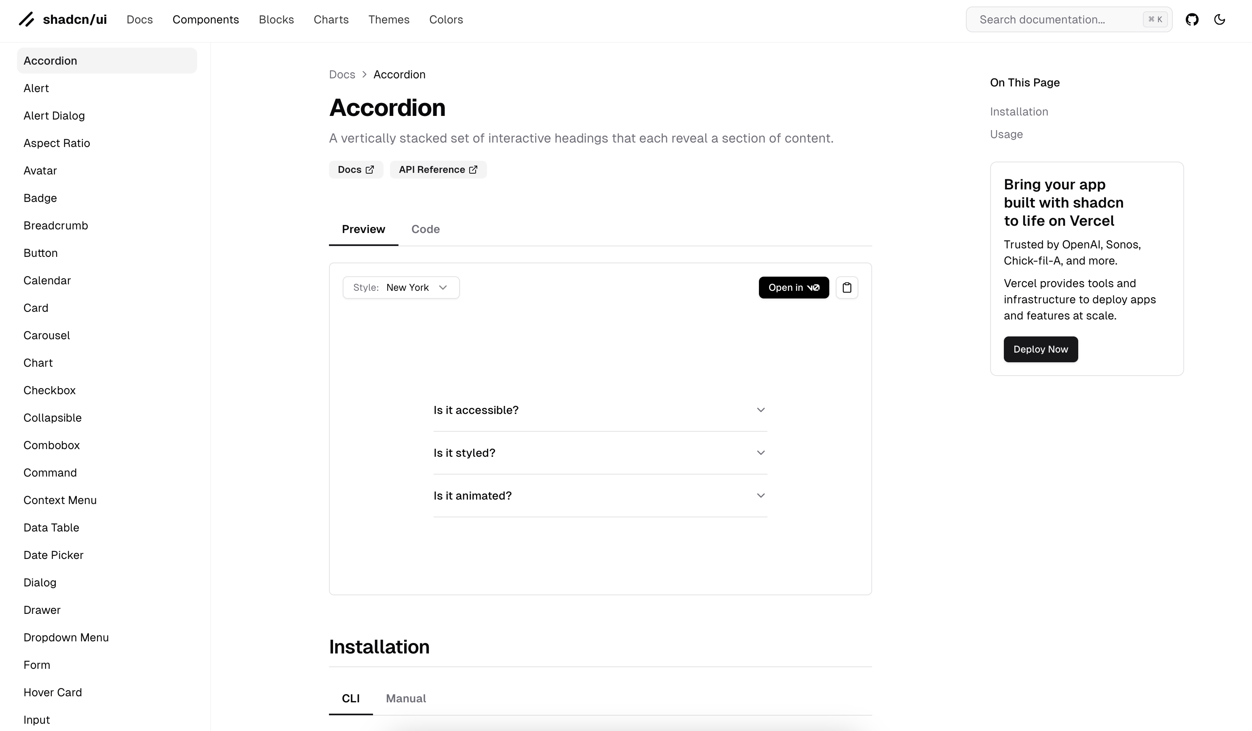1252x731 pixels.
Task: Click the shadcn/ui slash logo icon
Action: 26,19
